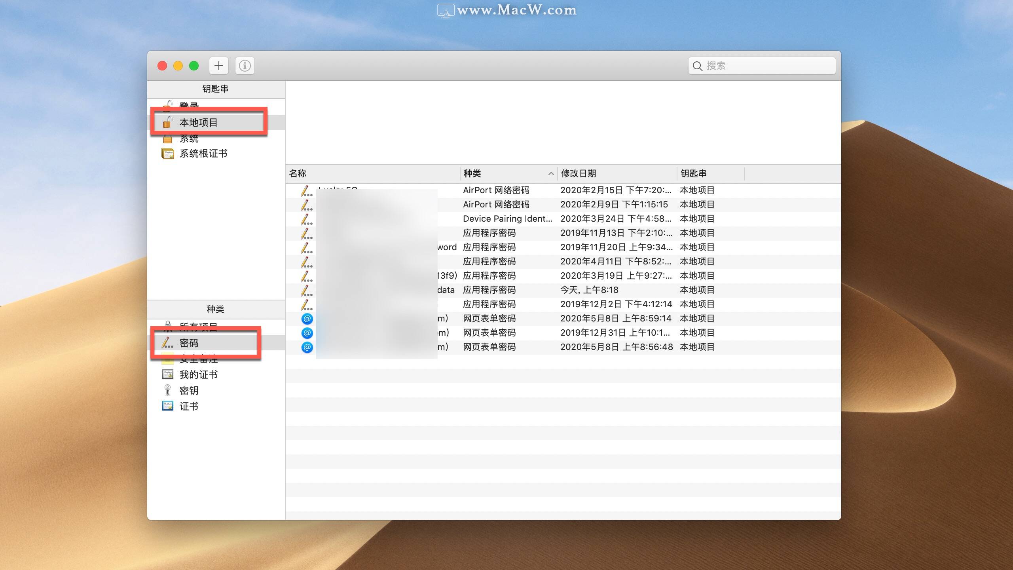The image size is (1013, 570).
Task: Select the 本地项目 keychain lock icon
Action: [x=167, y=122]
